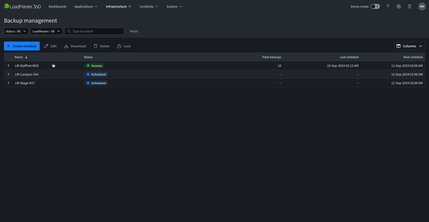Expand the LM-Stage-N17 row
The height and width of the screenshot is (222, 429).
click(8, 83)
